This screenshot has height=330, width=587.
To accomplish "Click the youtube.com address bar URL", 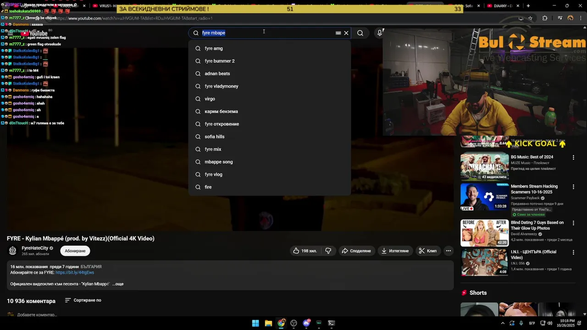I will [x=135, y=18].
